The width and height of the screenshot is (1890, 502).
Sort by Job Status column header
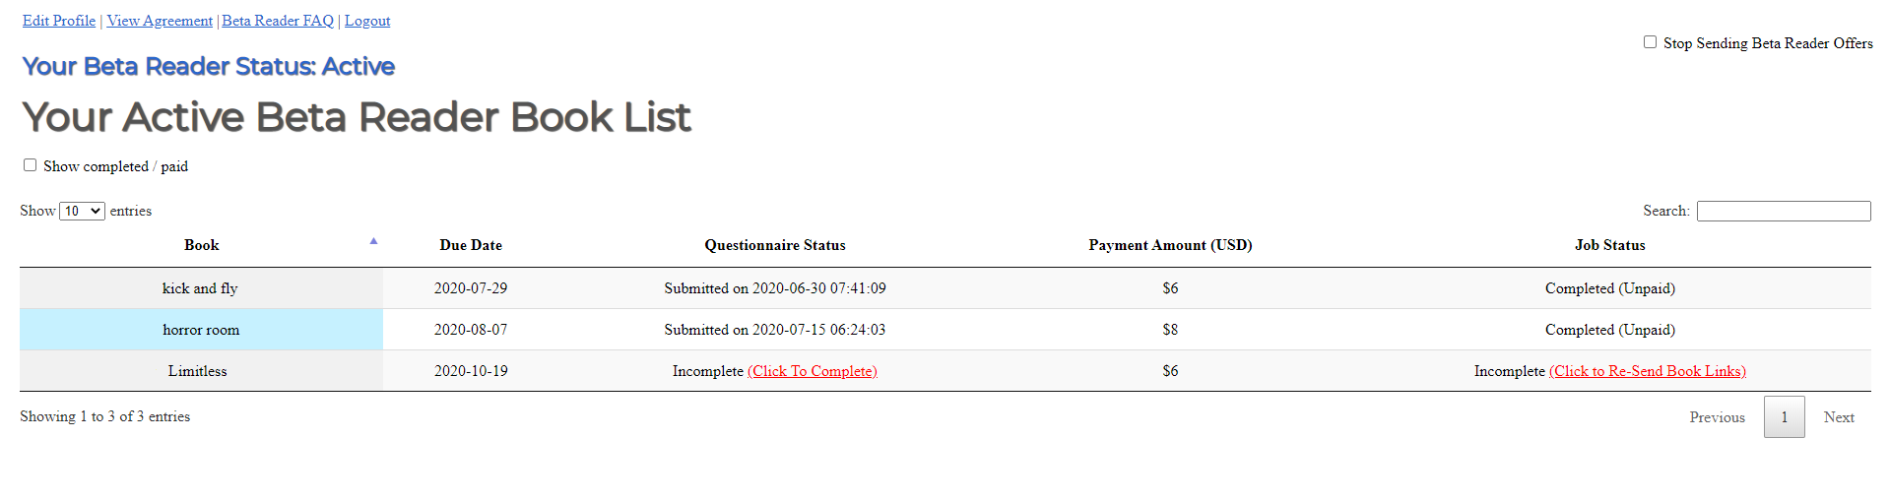pos(1609,245)
